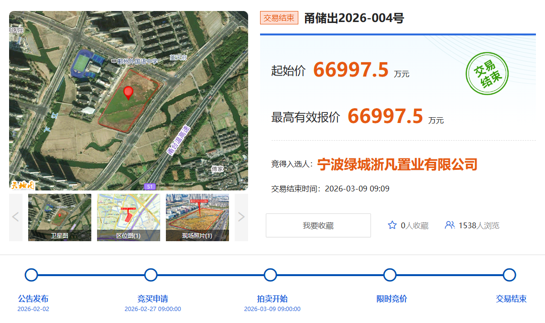Click the 鄞州外国语中学 map label
This screenshot has width=545, height=323.
138,61
